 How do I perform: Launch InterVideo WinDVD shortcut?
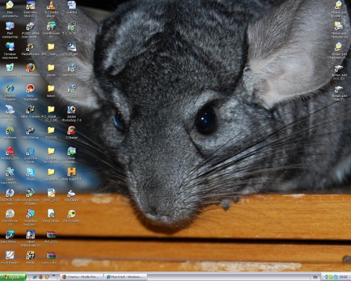click(30, 9)
